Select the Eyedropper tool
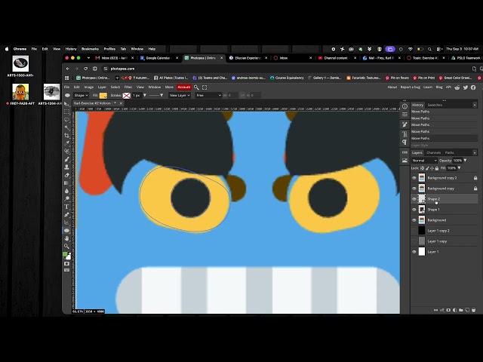 click(x=66, y=143)
